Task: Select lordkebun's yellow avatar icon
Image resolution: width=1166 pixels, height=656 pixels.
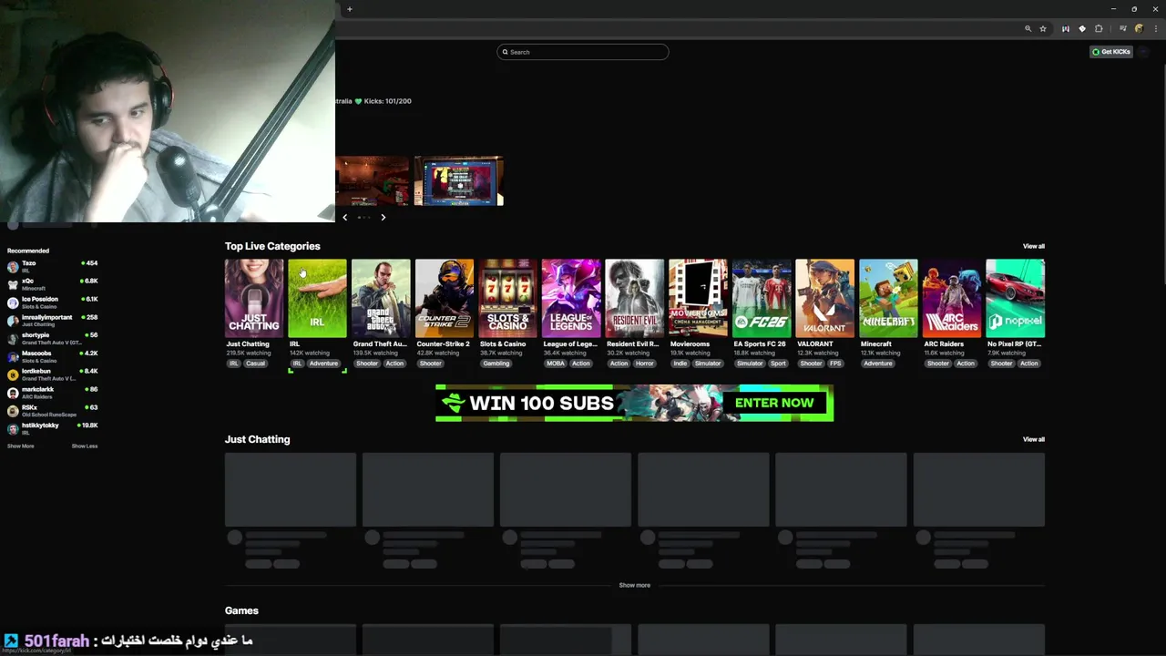Action: coord(13,374)
